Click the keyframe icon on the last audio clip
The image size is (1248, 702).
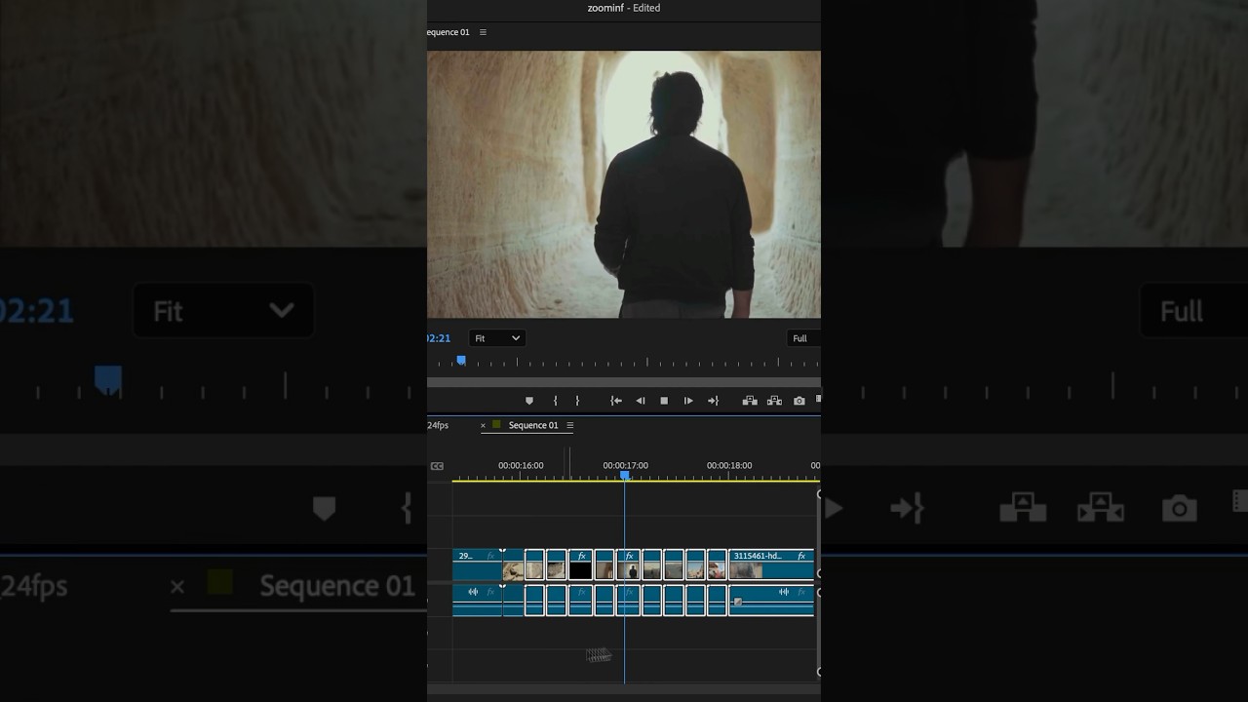click(x=738, y=602)
